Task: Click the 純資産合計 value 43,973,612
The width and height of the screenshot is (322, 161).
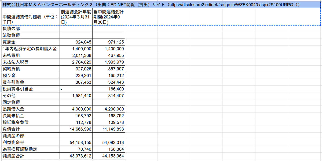Action: 76,156
